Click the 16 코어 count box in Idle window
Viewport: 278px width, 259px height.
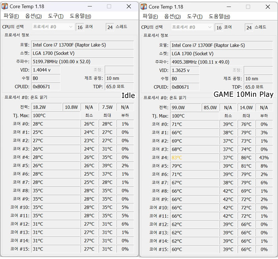coord(80,27)
